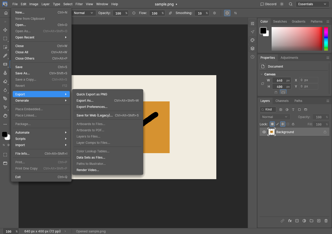Toggle pixel layer filter

(281, 109)
